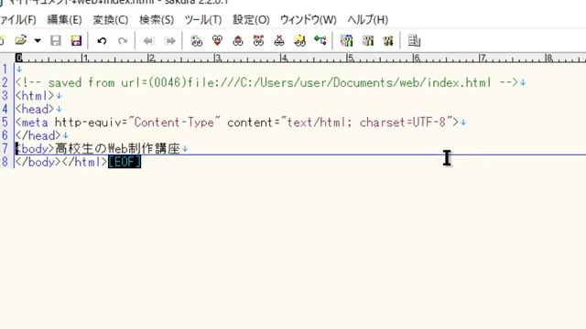The width and height of the screenshot is (586, 329).
Task: Click the [EOF] marker
Action: (125, 162)
